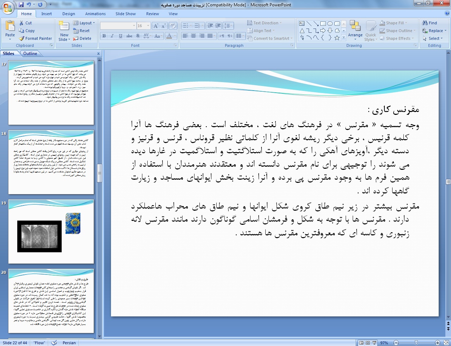Select the 5-point star shape
This screenshot has width=451, height=346.
[337, 38]
